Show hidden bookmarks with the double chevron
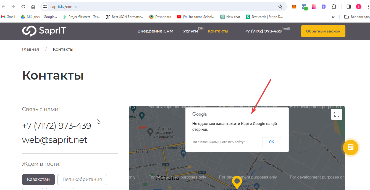Image resolution: width=370 pixels, height=190 pixels. [x=333, y=17]
